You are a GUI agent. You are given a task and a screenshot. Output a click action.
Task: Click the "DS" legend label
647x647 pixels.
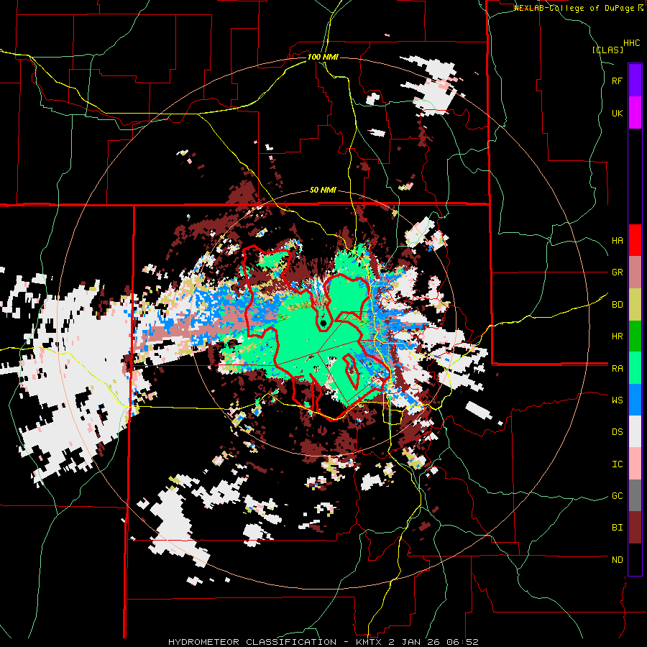click(x=617, y=432)
